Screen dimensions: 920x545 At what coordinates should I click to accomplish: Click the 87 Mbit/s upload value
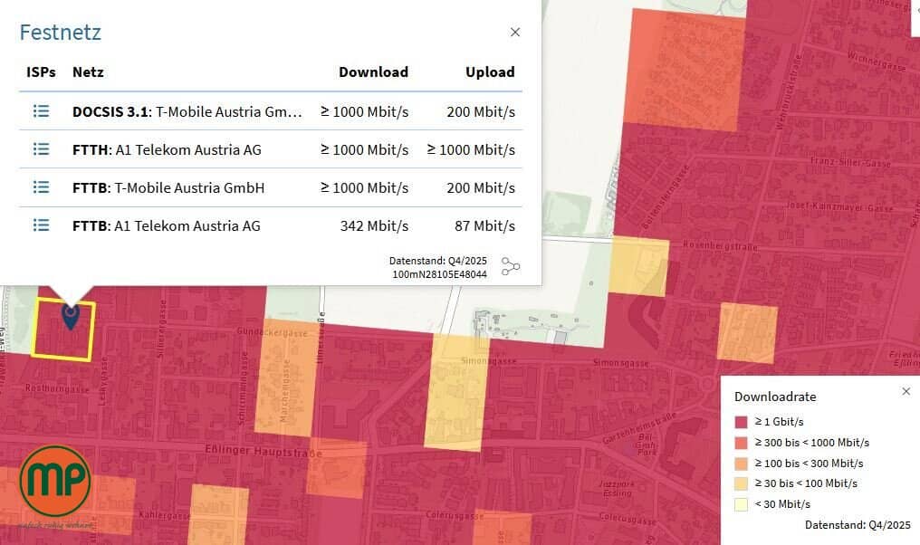pyautogui.click(x=484, y=225)
